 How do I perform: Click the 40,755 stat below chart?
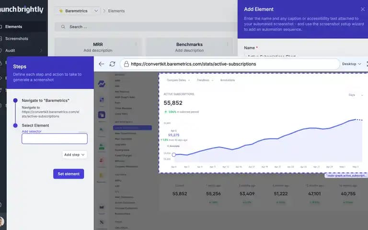tap(348, 194)
